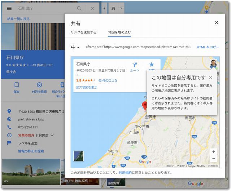Click the flag label icon
The height and width of the screenshot is (191, 231).
(x=9, y=143)
